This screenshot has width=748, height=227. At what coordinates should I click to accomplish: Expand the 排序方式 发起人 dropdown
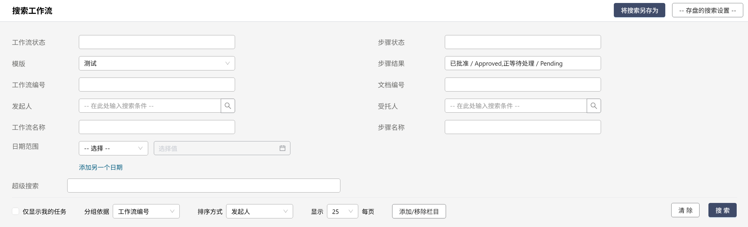(x=259, y=211)
